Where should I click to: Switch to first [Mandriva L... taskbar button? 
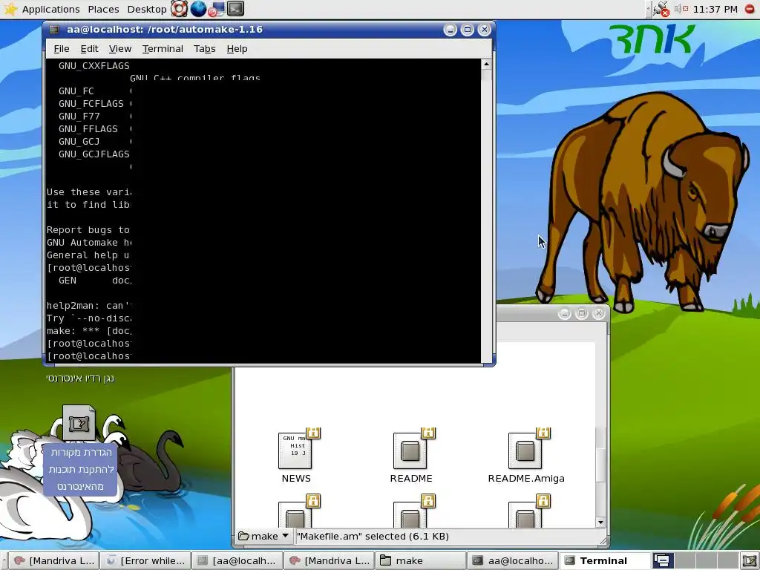click(x=53, y=561)
